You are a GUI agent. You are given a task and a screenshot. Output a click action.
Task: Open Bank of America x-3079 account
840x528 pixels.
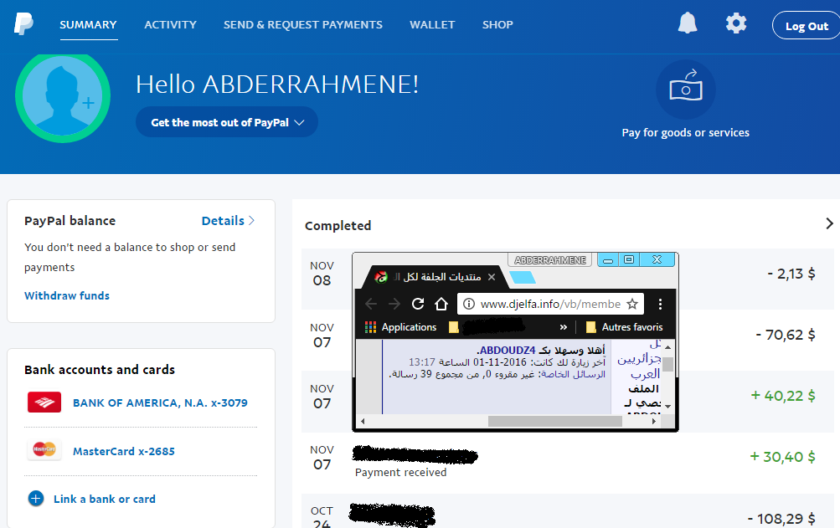[x=160, y=402]
